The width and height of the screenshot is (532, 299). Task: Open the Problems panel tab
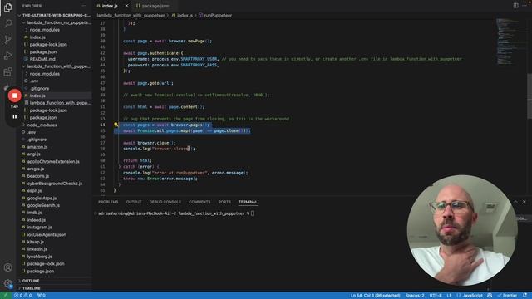[x=108, y=202]
